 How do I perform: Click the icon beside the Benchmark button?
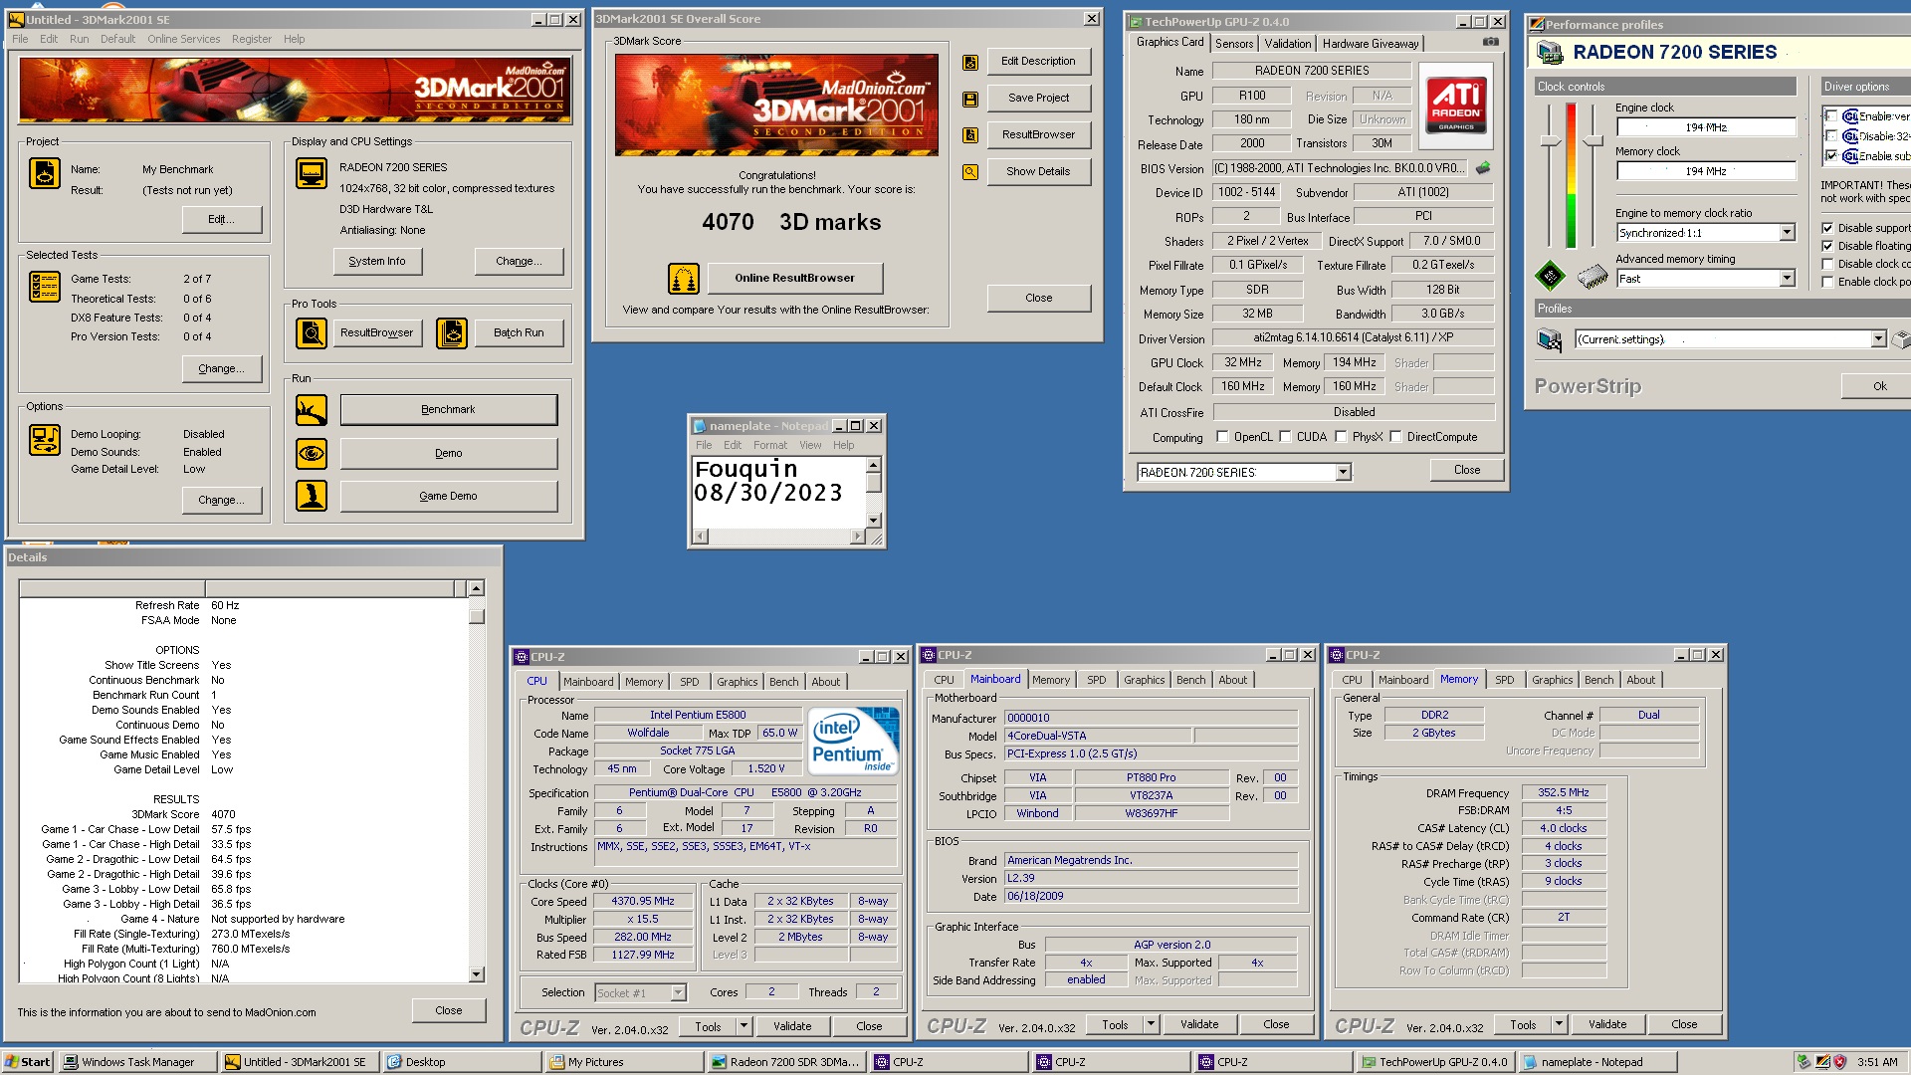click(312, 410)
